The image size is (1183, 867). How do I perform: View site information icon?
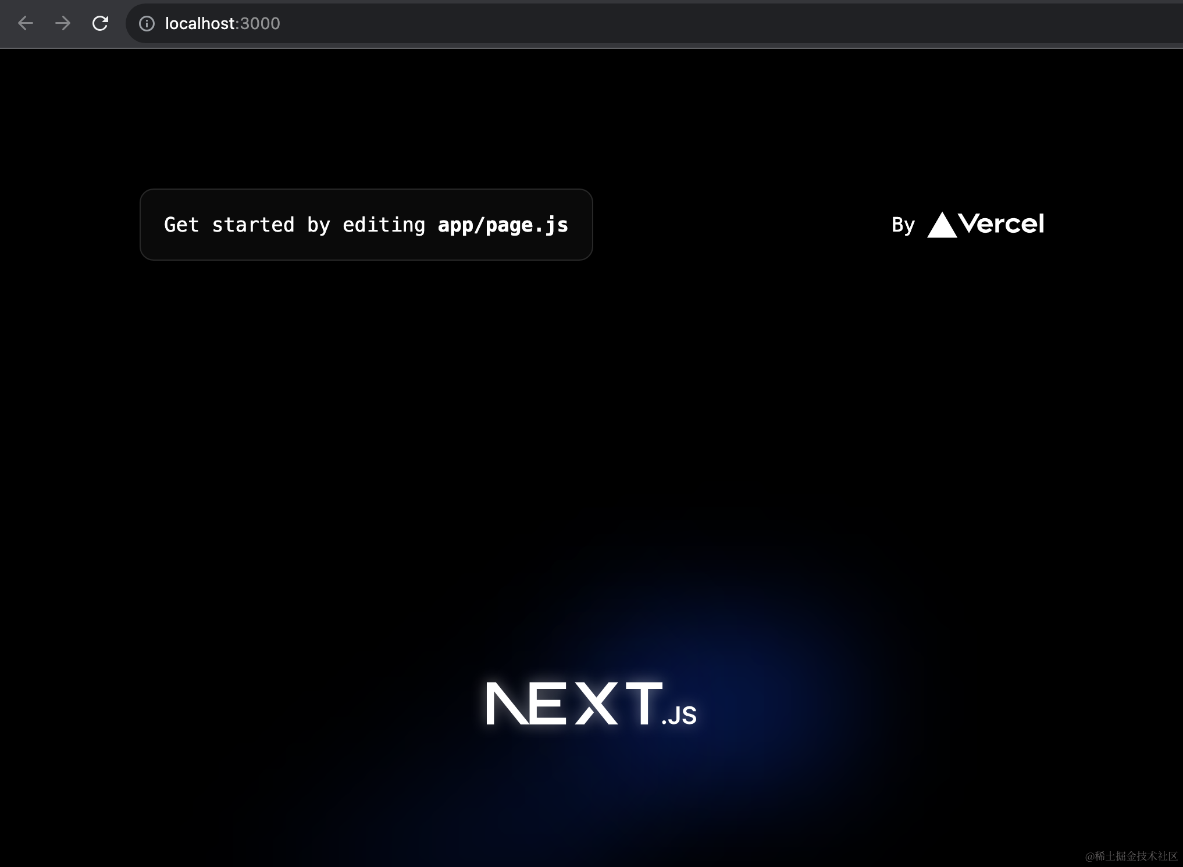point(147,23)
